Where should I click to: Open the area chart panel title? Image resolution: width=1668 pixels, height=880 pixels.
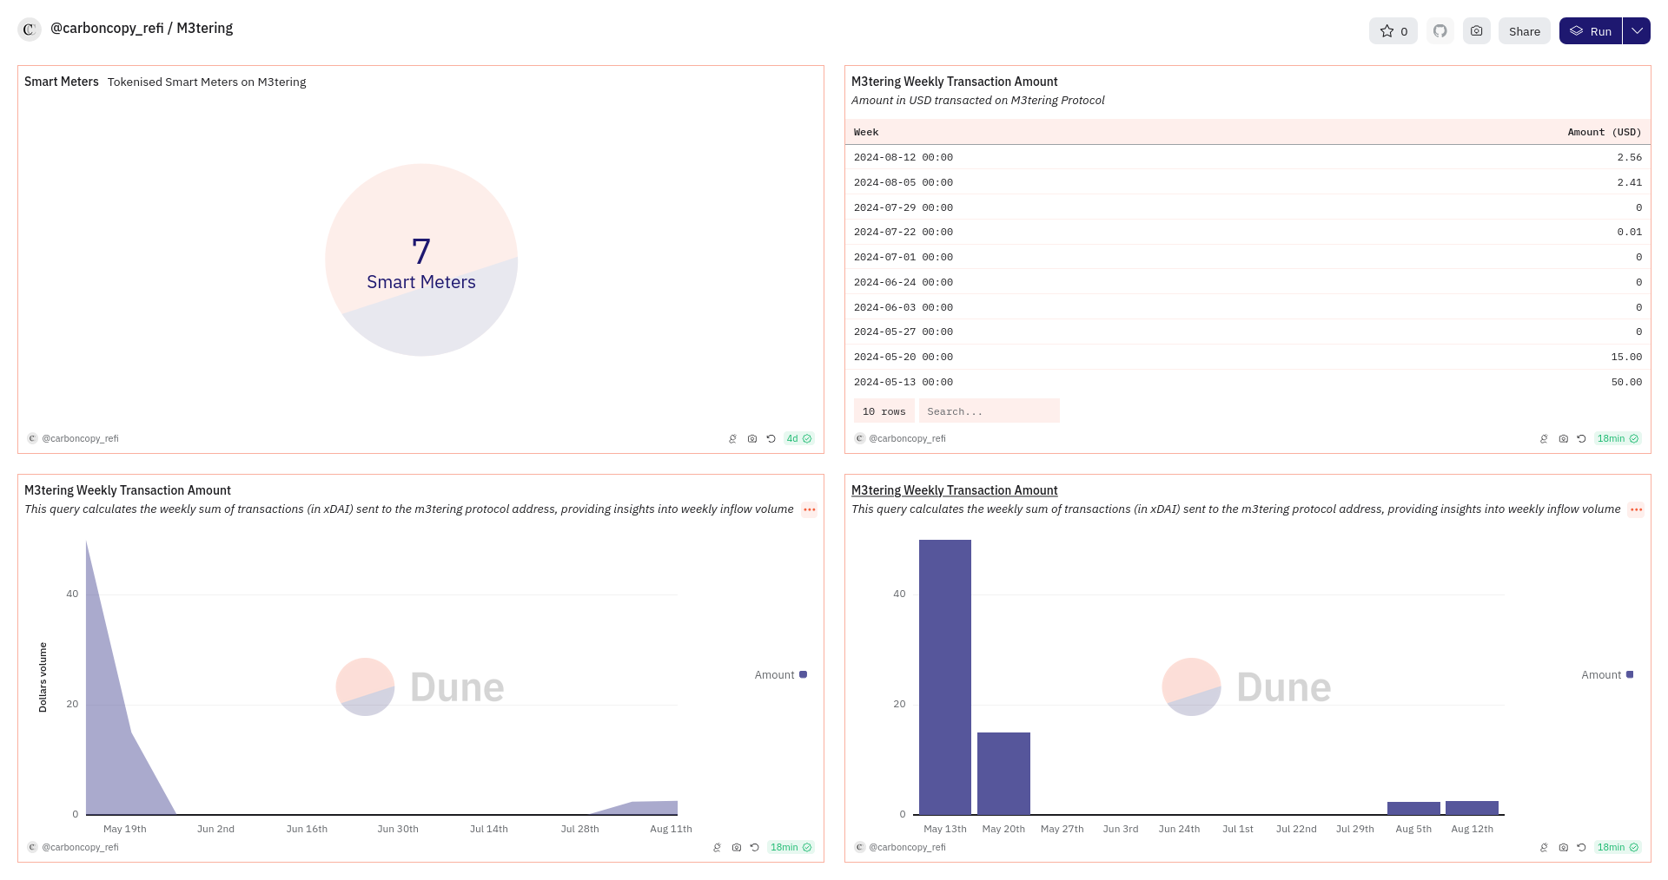pos(128,490)
